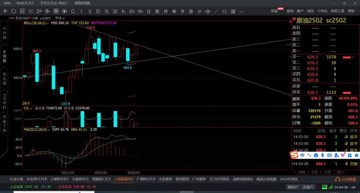360x193 pixels.
Task: Click the 外盘户 button
Action: pyautogui.click(x=308, y=187)
